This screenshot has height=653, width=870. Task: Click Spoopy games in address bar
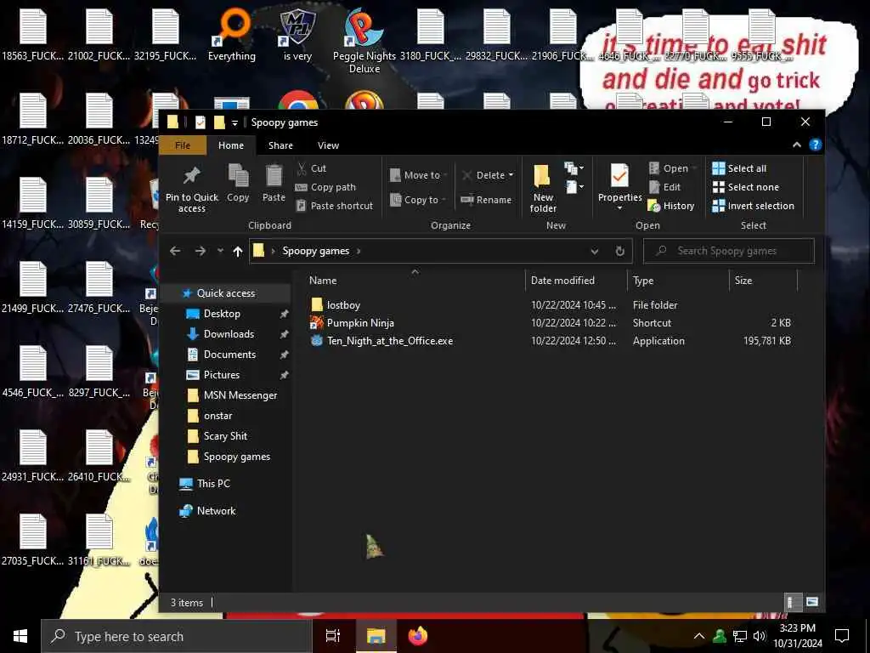[x=316, y=251]
